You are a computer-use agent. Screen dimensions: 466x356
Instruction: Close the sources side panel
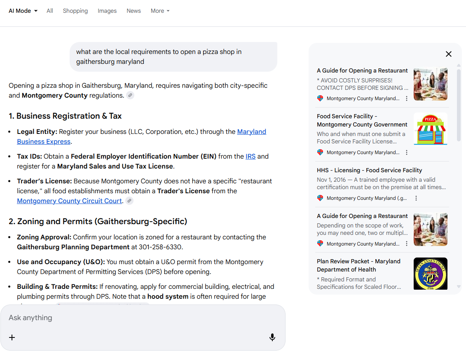(x=449, y=54)
